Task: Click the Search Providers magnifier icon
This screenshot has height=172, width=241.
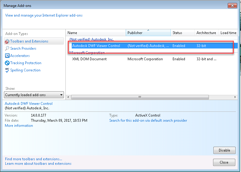Action: click(x=7, y=48)
